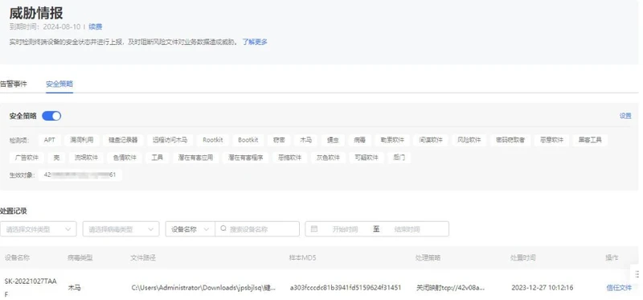The width and height of the screenshot is (643, 300).
Task: Click the Rootkit detection tag
Action: pos(213,140)
